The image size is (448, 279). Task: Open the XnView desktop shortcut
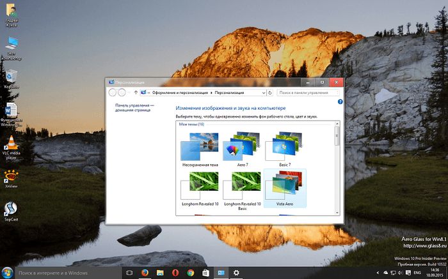pos(11,176)
